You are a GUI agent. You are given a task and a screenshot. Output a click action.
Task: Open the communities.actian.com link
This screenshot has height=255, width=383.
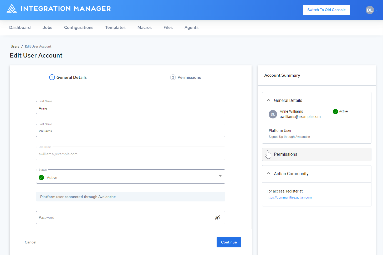tap(289, 197)
